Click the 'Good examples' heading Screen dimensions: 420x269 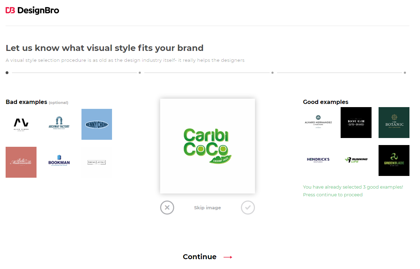(326, 102)
